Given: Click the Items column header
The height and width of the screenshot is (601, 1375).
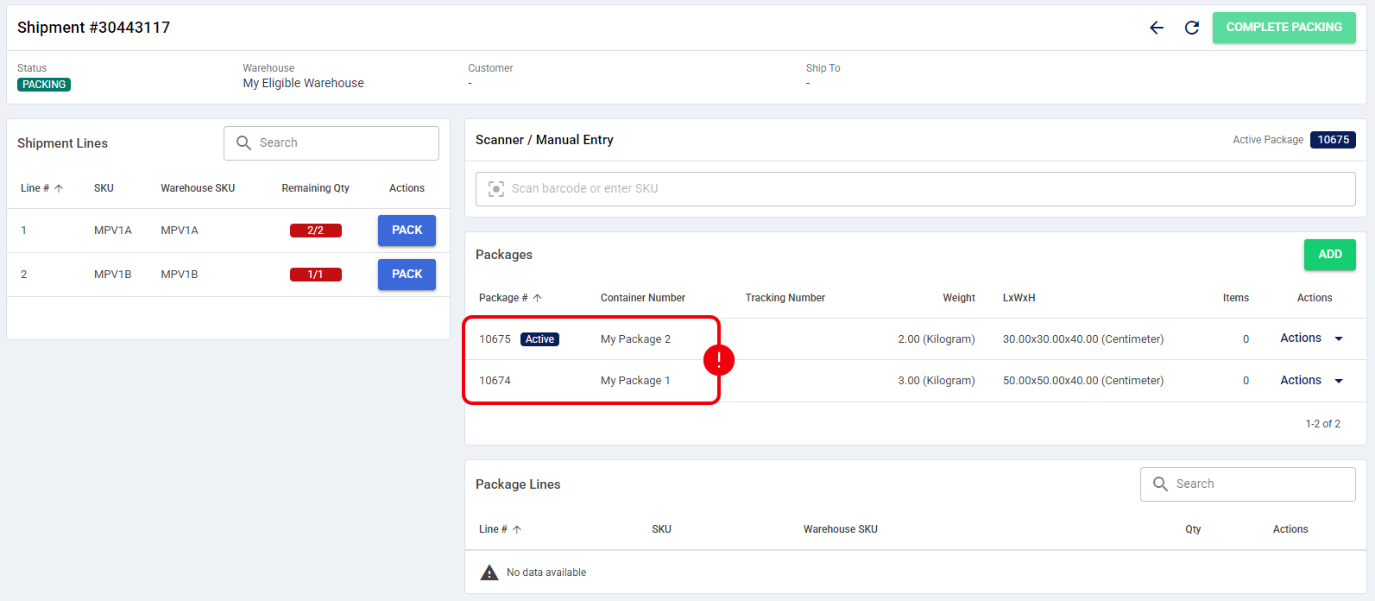Looking at the screenshot, I should [x=1235, y=298].
